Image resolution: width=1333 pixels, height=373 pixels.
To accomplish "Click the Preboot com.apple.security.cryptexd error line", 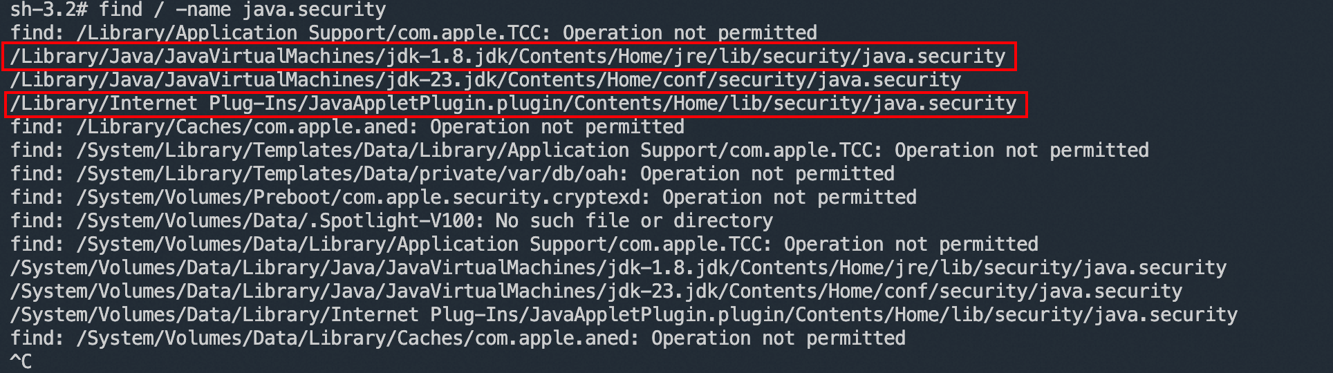I will pyautogui.click(x=463, y=198).
